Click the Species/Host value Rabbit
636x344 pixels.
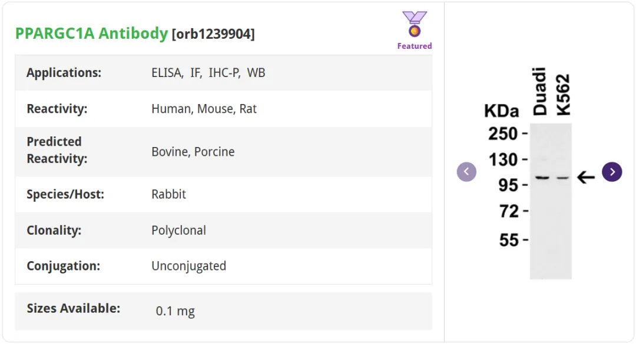[x=169, y=194]
